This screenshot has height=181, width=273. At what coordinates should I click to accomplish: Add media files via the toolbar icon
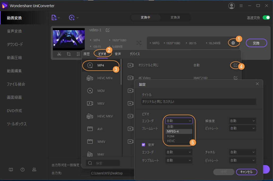tap(54, 17)
